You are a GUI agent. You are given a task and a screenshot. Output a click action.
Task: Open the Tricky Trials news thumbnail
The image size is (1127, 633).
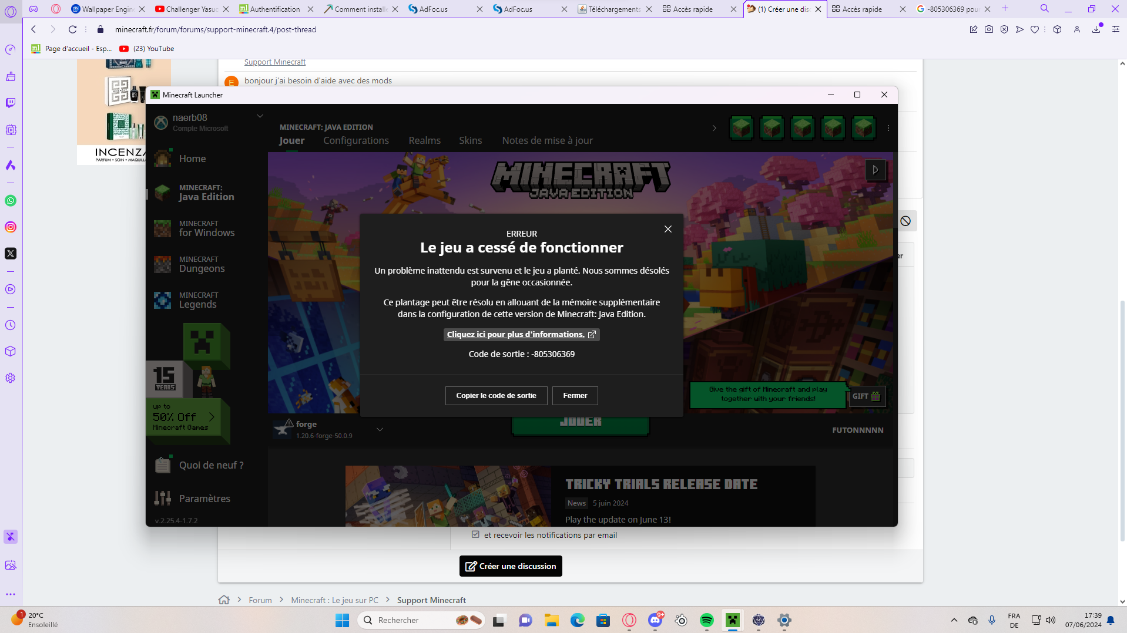click(x=448, y=496)
